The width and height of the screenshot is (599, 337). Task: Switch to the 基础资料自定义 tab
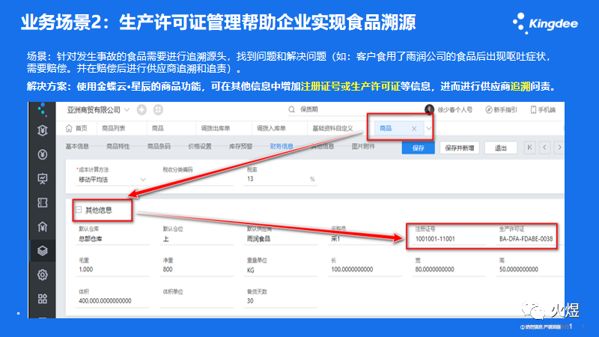332,128
